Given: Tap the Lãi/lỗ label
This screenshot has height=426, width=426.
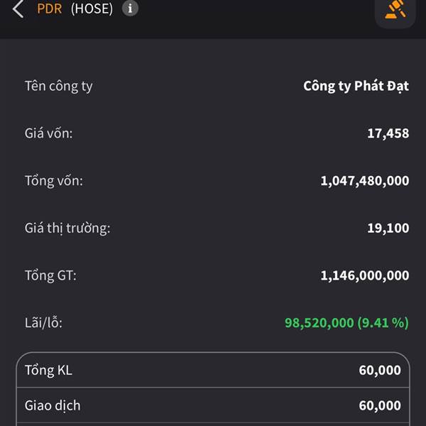Looking at the screenshot, I should pos(43,323).
